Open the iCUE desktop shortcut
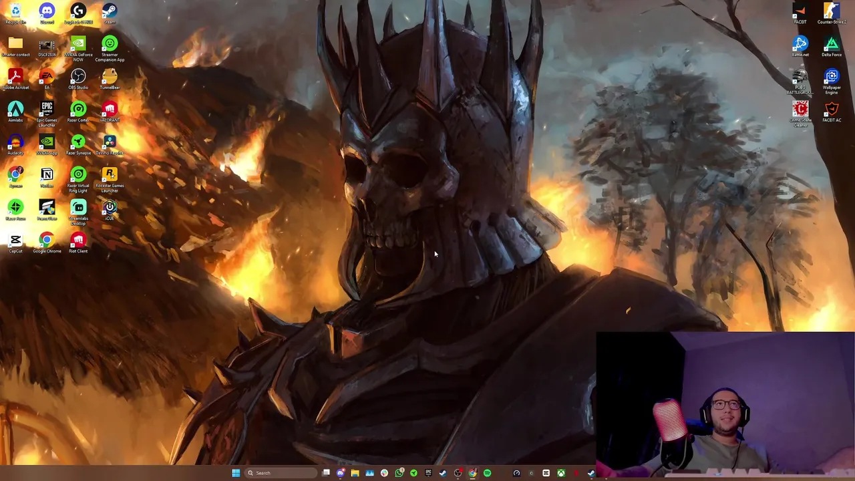The image size is (855, 481). [110, 210]
